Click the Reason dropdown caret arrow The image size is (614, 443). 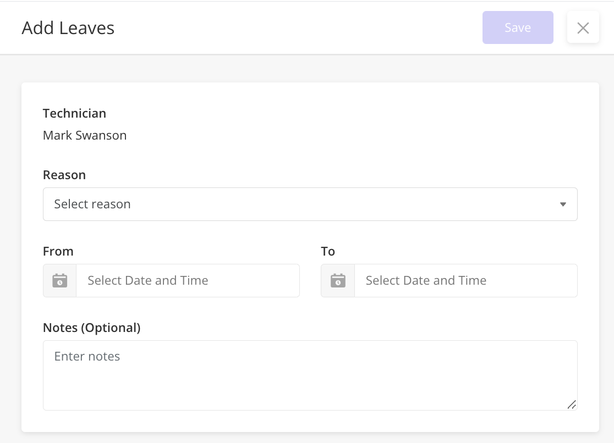point(563,204)
